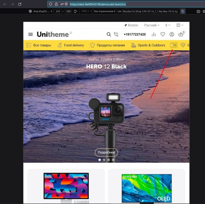This screenshot has height=204, width=205.
Task: Open the top quick links menu dropdown
Action: point(180,25)
